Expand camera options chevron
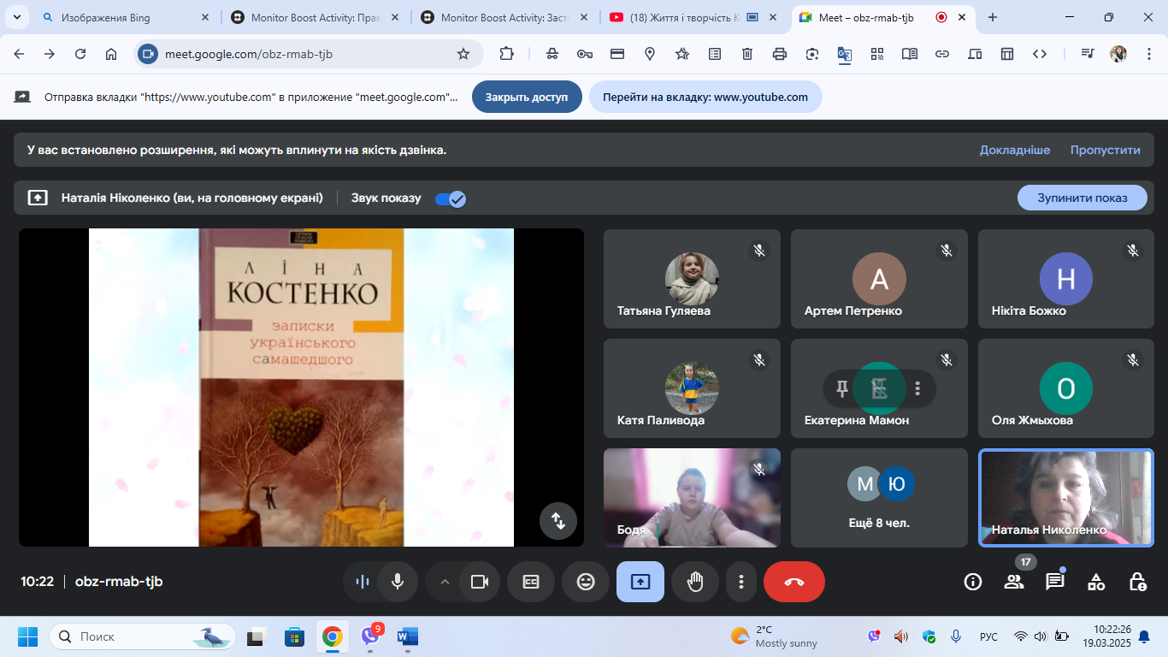The image size is (1168, 657). pyautogui.click(x=444, y=582)
